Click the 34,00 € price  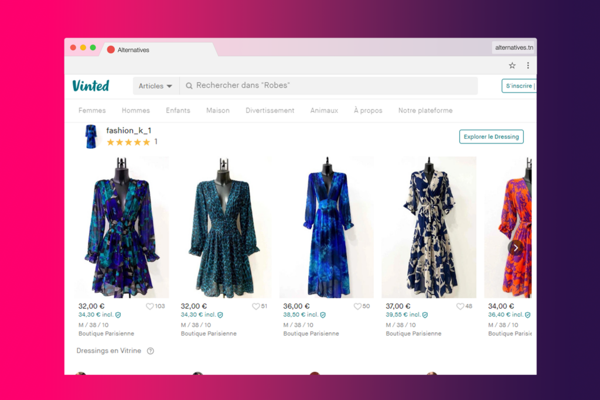point(501,306)
